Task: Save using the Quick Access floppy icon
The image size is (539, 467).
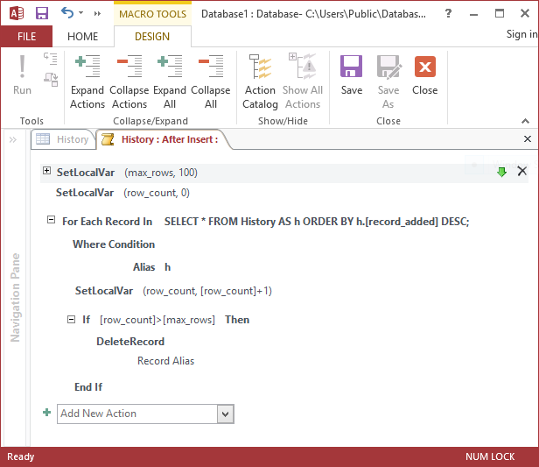Action: coord(42,13)
